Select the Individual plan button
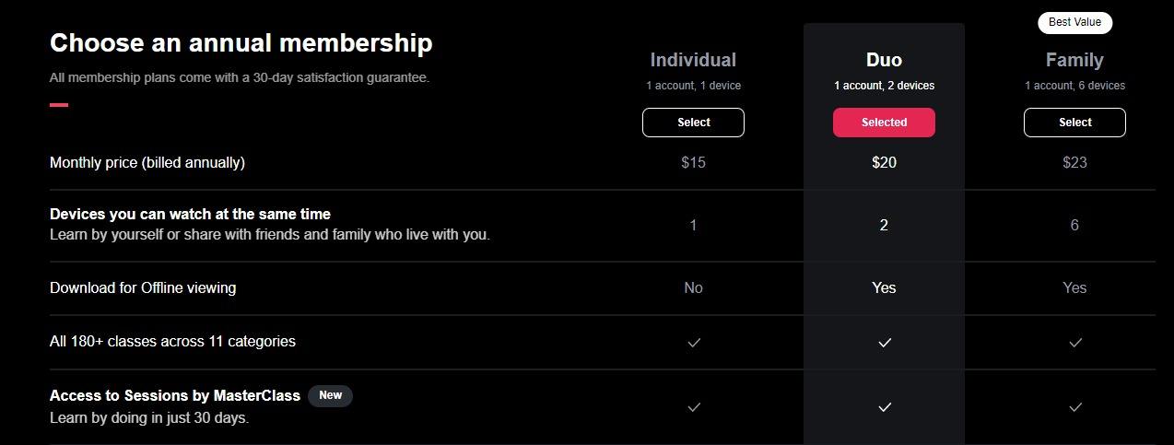Image resolution: width=1174 pixels, height=445 pixels. 693,123
